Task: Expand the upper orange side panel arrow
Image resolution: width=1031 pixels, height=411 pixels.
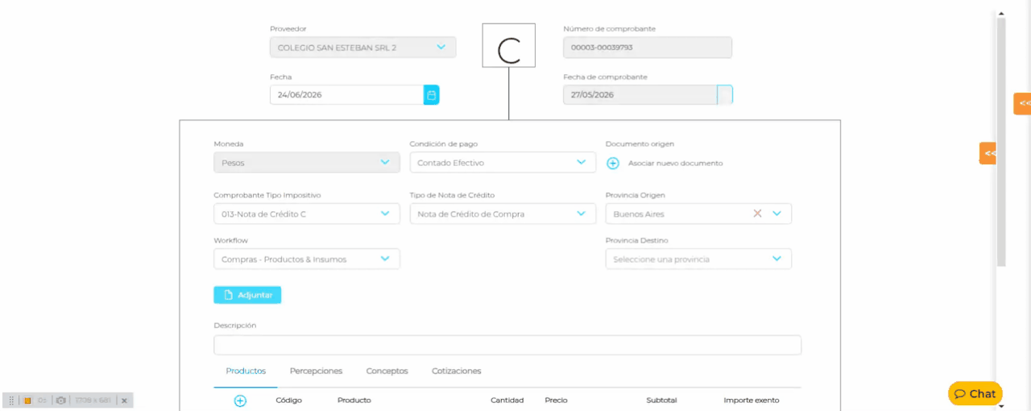Action: point(1022,103)
